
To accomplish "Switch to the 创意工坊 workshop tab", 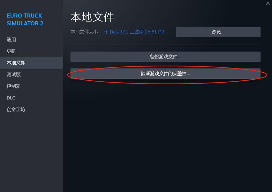I will point(16,110).
